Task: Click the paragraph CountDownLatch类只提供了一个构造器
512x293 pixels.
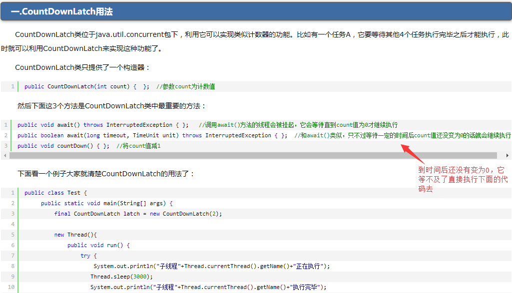Action: (82, 67)
